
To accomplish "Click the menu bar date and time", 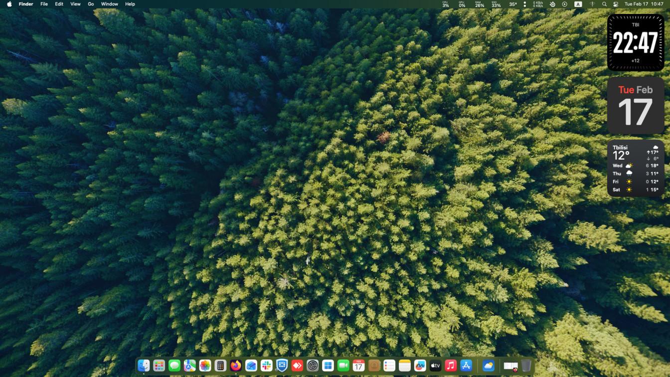I will 644,4.
